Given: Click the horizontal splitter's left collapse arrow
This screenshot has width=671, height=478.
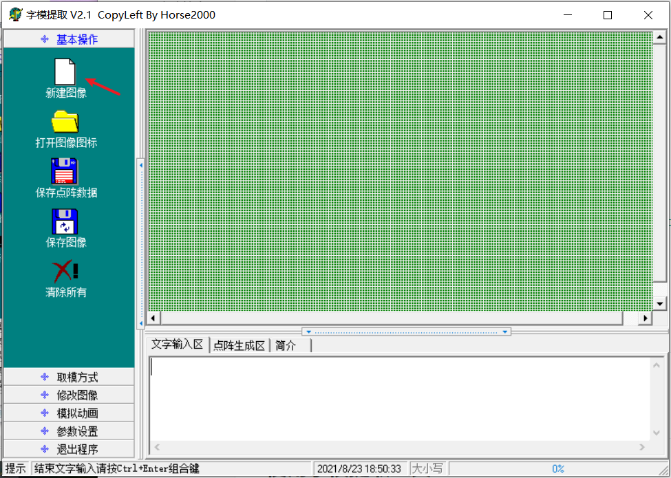Looking at the screenshot, I should tap(308, 332).
